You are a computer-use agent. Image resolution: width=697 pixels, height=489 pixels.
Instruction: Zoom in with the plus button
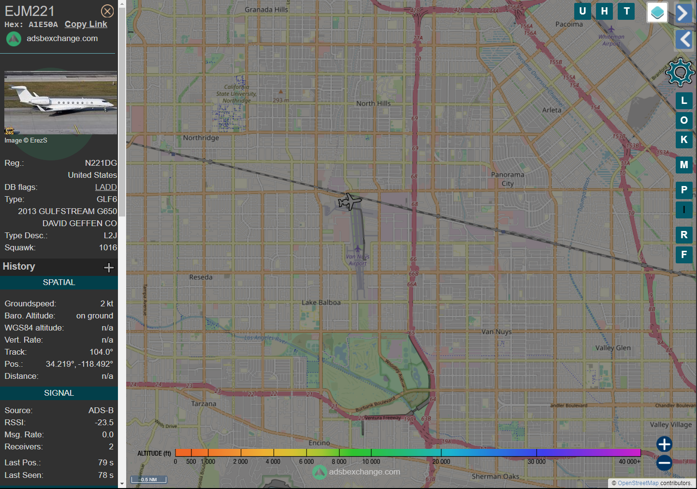[664, 444]
